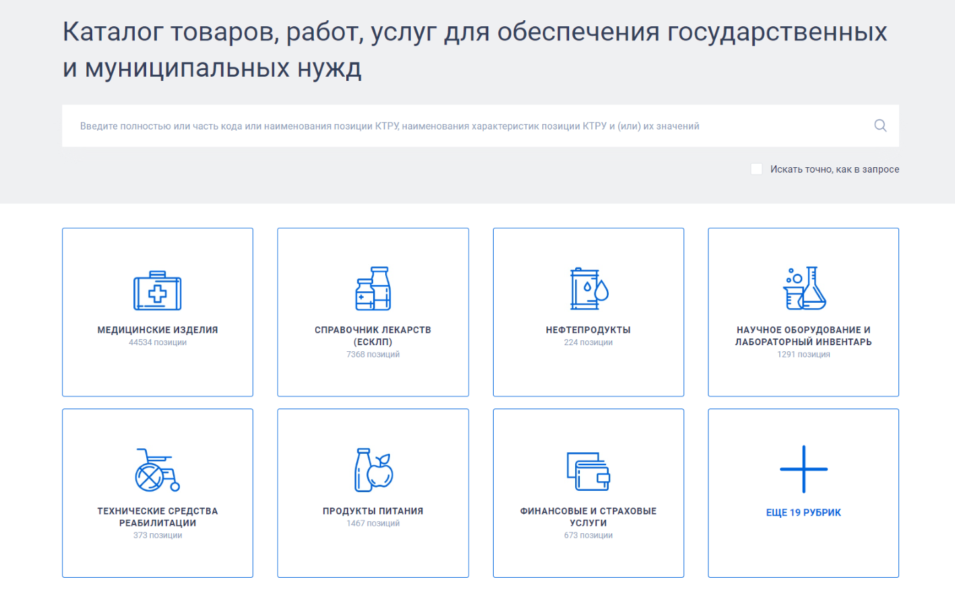Viewport: 955px width, 600px height.
Task: Select the 'Финансовые и страховые услуги' title
Action: 589,517
